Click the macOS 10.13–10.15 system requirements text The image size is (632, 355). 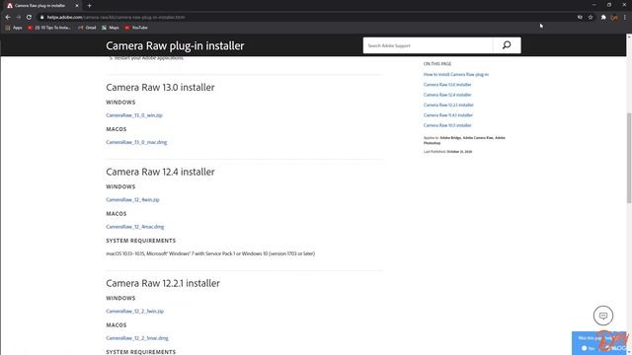click(x=210, y=253)
